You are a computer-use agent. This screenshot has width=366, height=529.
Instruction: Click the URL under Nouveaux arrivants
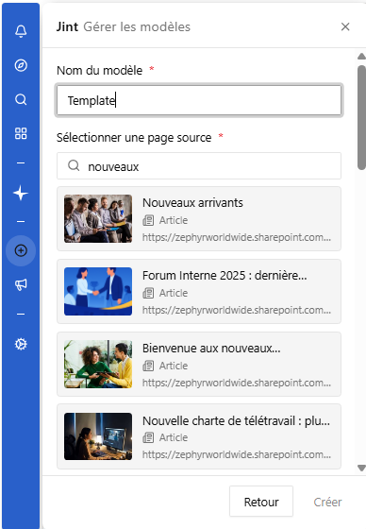(x=236, y=237)
